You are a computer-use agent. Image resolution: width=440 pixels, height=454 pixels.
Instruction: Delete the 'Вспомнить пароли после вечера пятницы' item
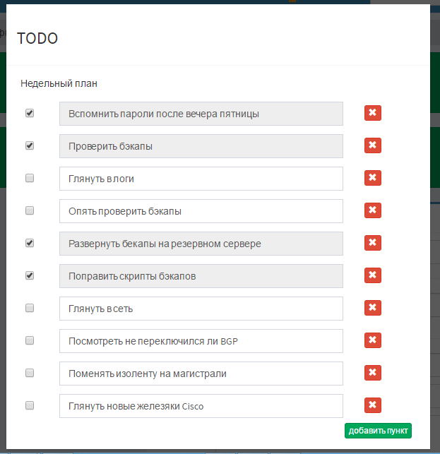click(x=372, y=113)
